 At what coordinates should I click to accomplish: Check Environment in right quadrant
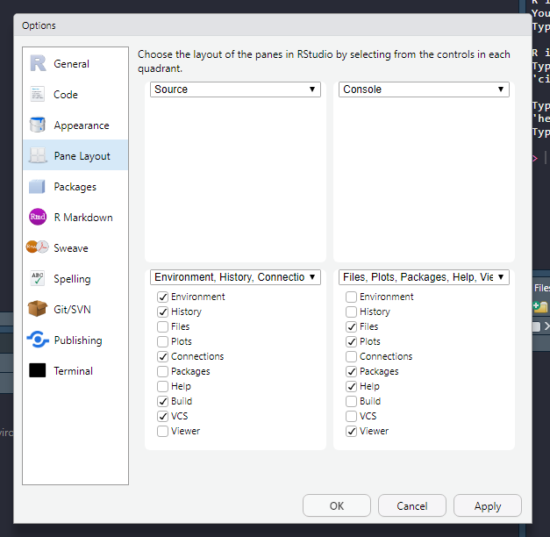click(x=351, y=297)
